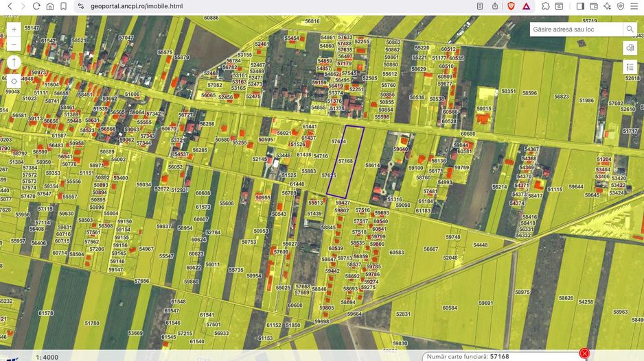Image resolution: width=644 pixels, height=361 pixels.
Task: Select parcel labeled 52831
Action: pyautogui.click(x=403, y=314)
